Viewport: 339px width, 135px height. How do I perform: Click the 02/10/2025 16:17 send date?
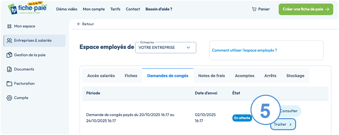pyautogui.click(x=205, y=118)
